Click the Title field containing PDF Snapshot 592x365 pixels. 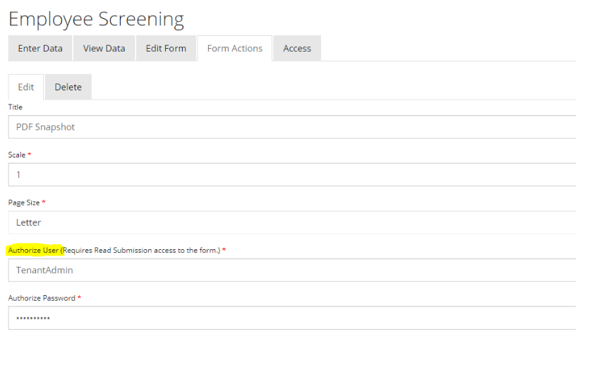point(293,127)
